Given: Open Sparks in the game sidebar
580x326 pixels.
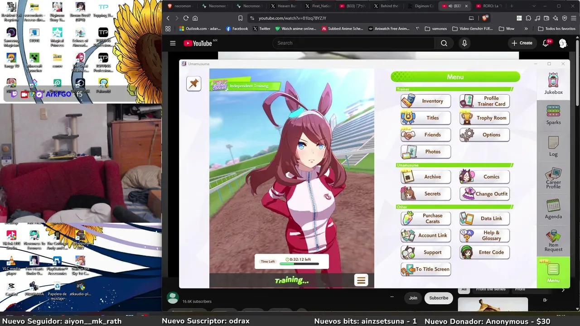Looking at the screenshot, I should pyautogui.click(x=553, y=115).
